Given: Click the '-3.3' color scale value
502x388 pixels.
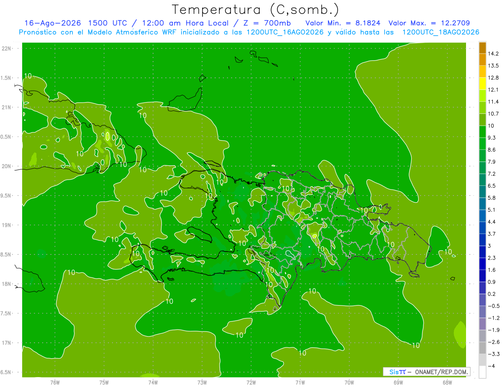Looking at the screenshot, I should point(494,354).
